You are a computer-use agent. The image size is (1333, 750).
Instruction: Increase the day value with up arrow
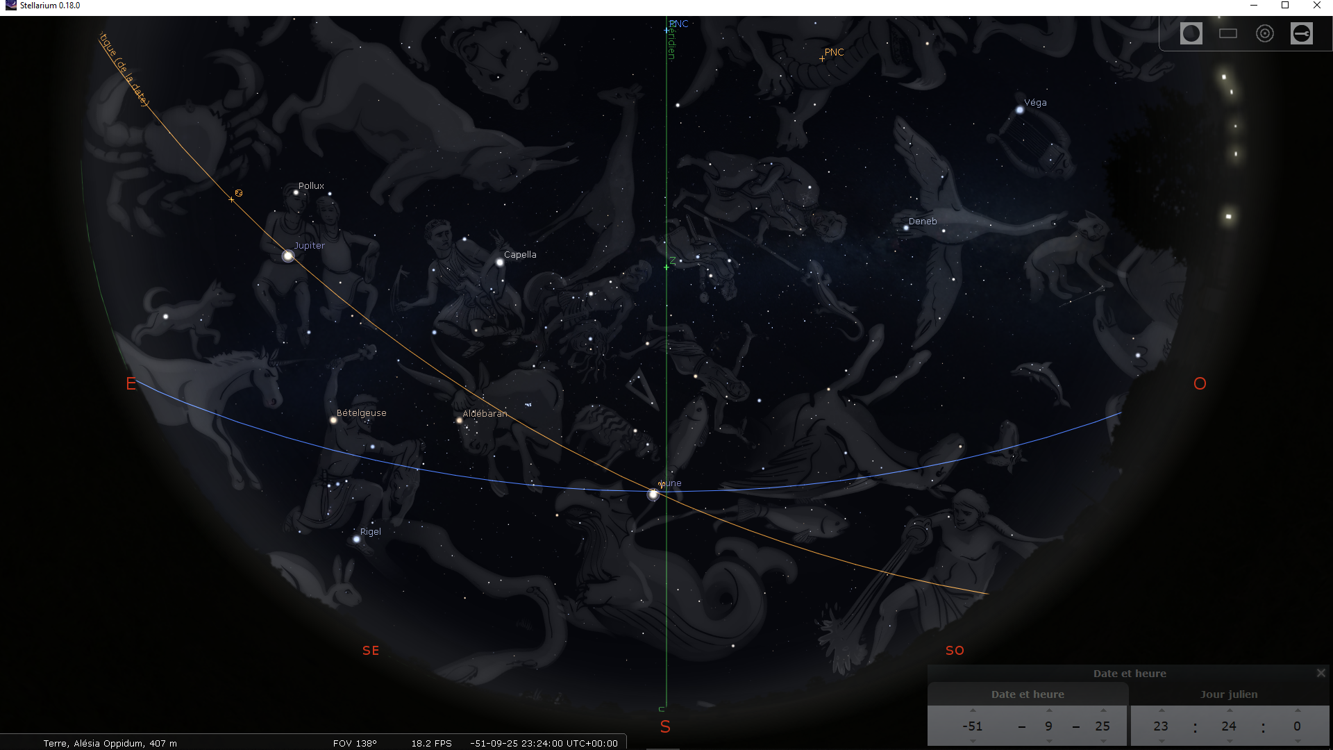(x=1103, y=710)
